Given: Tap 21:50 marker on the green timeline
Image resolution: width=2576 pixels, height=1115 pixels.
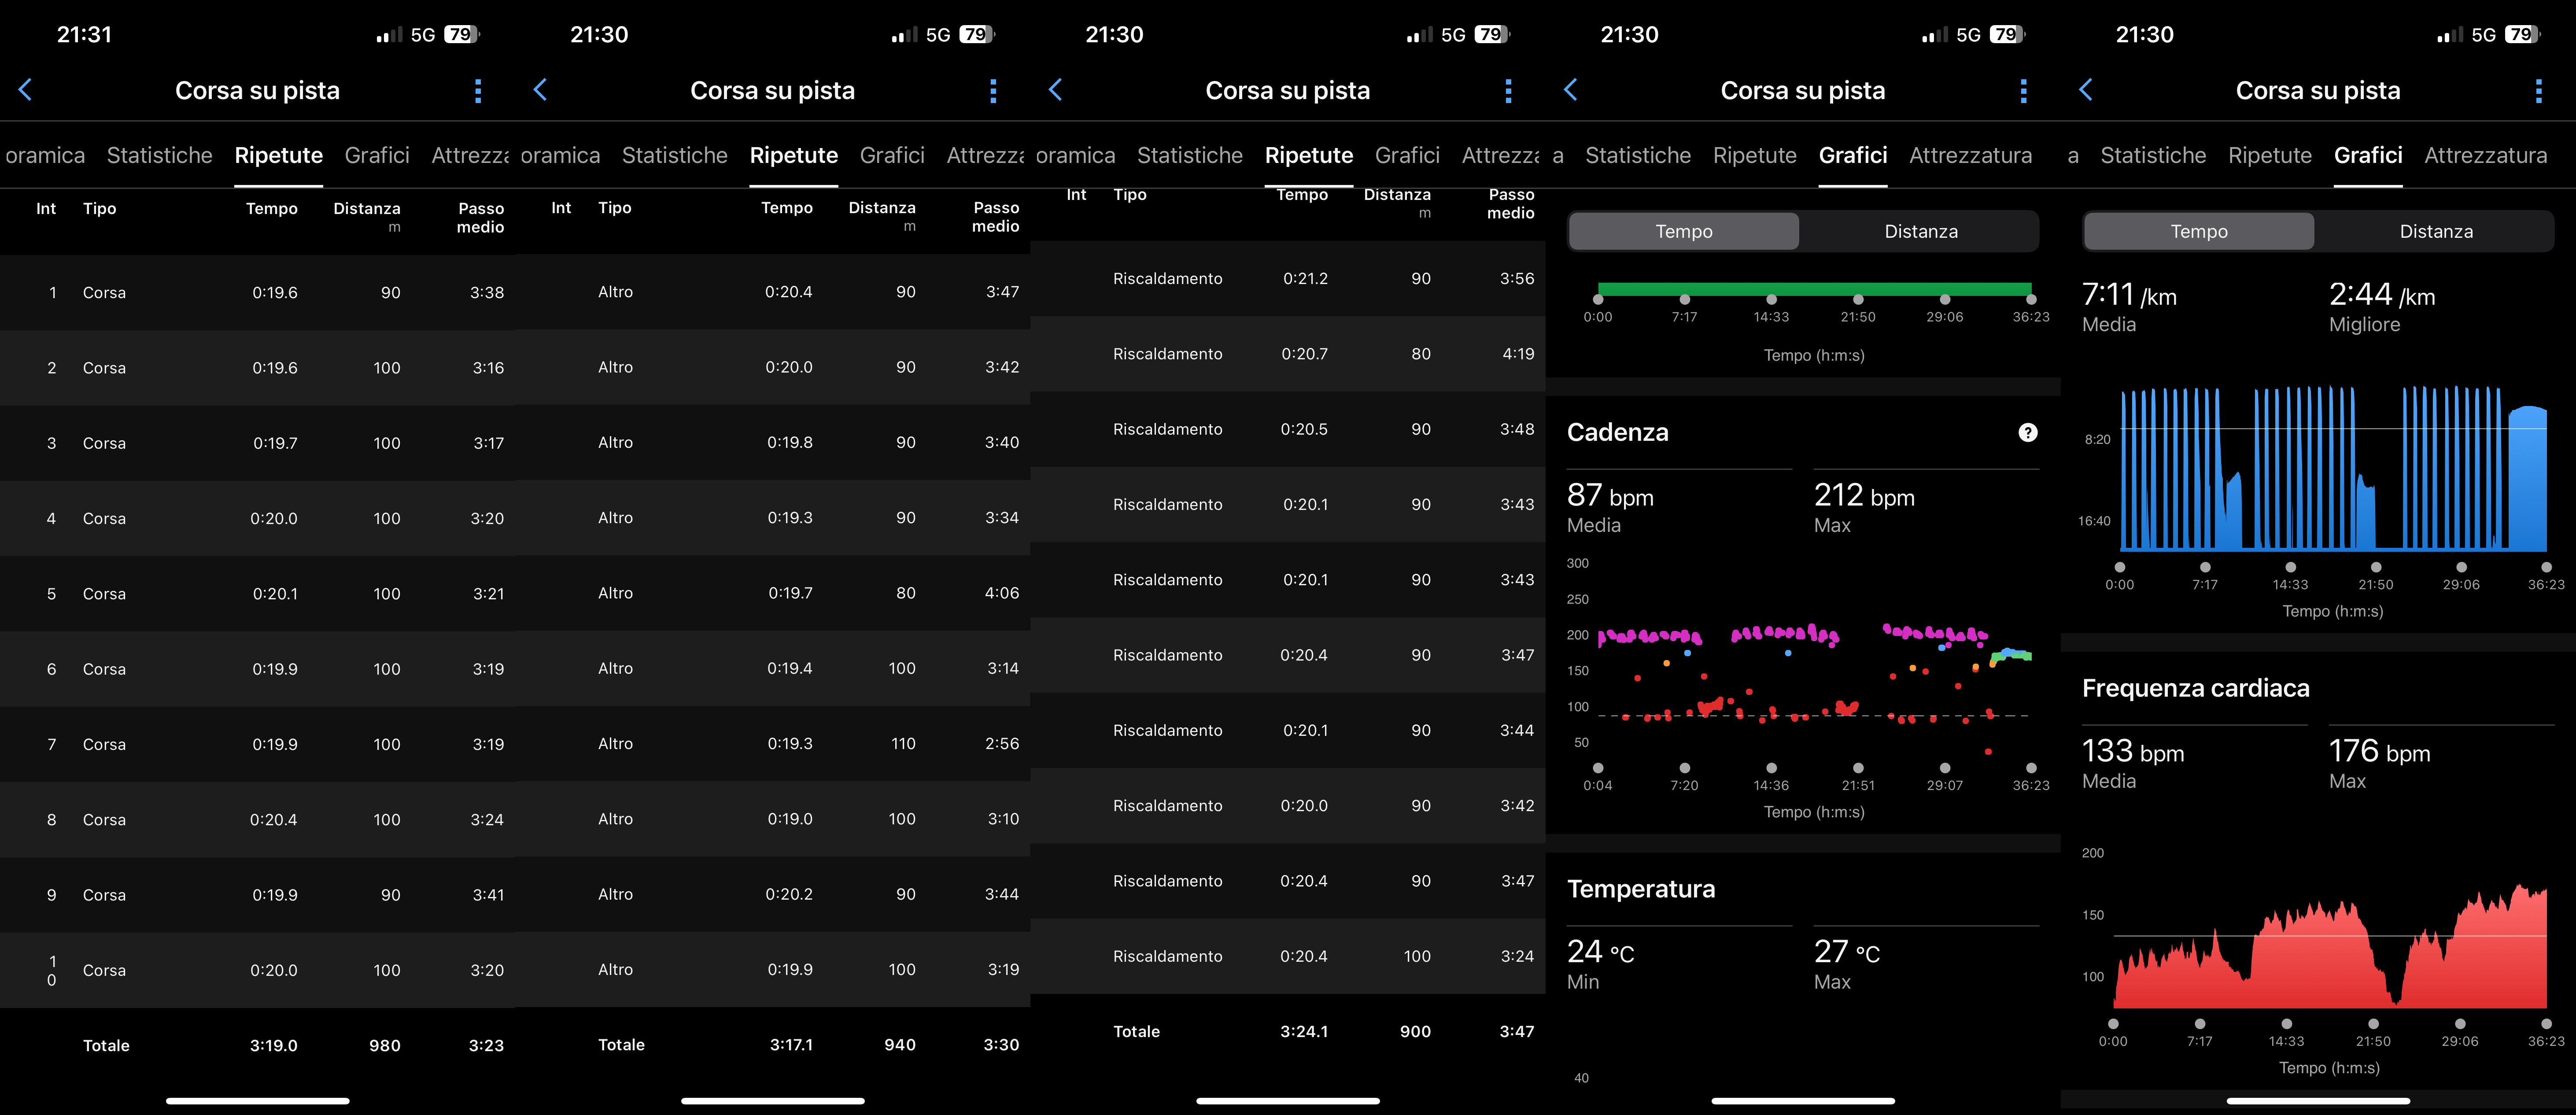Looking at the screenshot, I should [1858, 299].
